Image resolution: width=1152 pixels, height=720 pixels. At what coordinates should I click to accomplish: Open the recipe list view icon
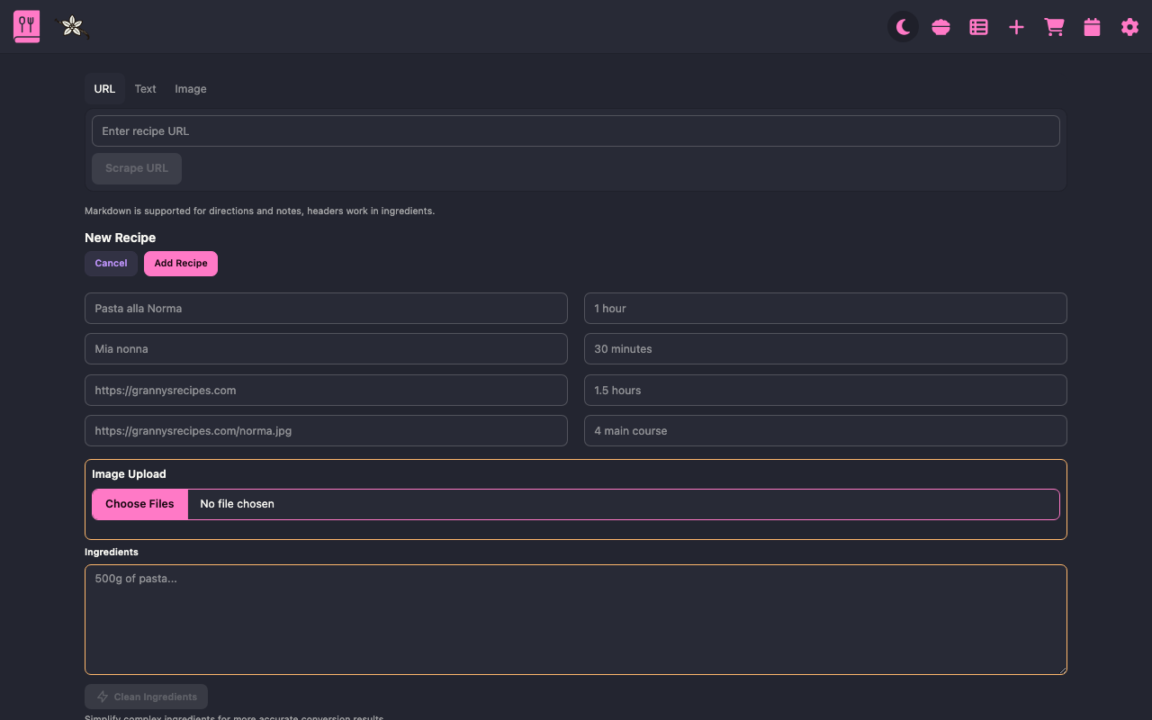coord(979,27)
